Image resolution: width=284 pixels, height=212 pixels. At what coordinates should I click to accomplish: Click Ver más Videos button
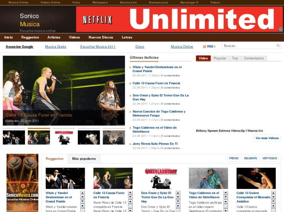coord(267,138)
